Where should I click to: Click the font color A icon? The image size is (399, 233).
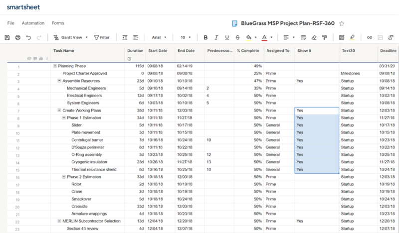[264, 37]
